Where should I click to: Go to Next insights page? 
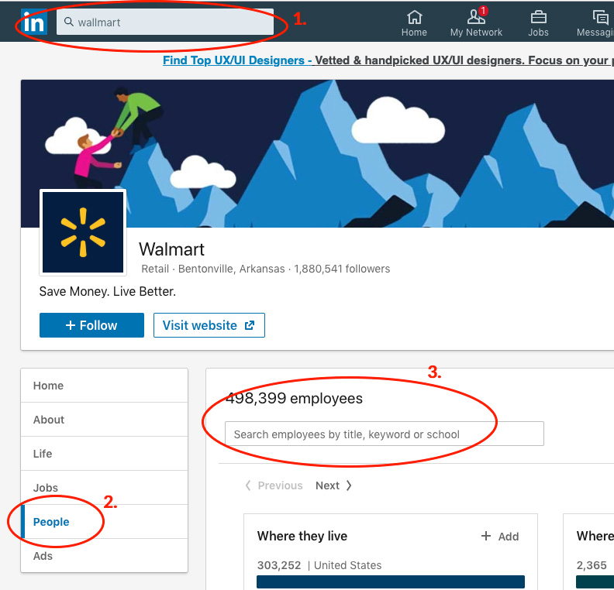333,485
